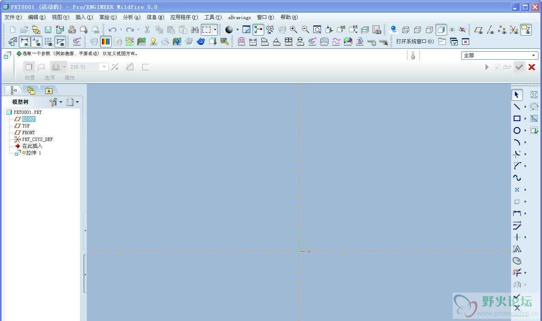
Task: Expand the sphere display dropdown arrow
Action: point(238,30)
